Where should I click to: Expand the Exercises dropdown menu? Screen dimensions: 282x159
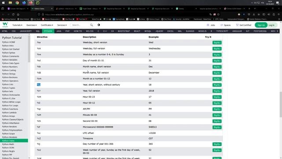click(x=31, y=25)
